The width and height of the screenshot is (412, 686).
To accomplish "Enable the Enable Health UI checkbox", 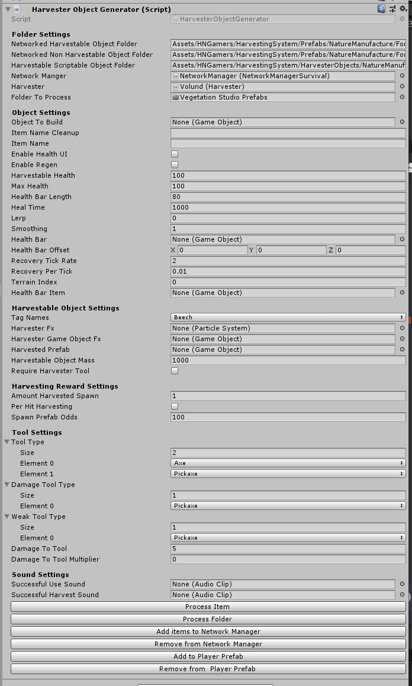I will coord(175,154).
